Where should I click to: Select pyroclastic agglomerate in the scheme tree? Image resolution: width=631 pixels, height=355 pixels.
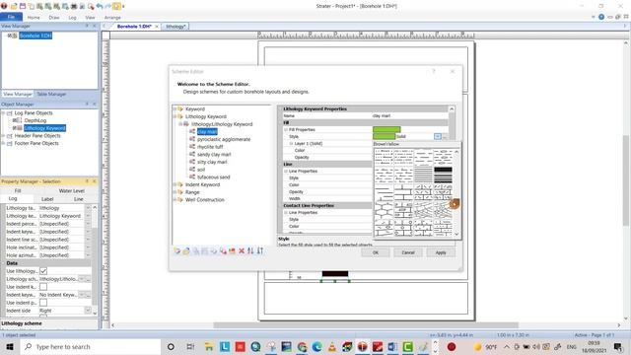(224, 139)
